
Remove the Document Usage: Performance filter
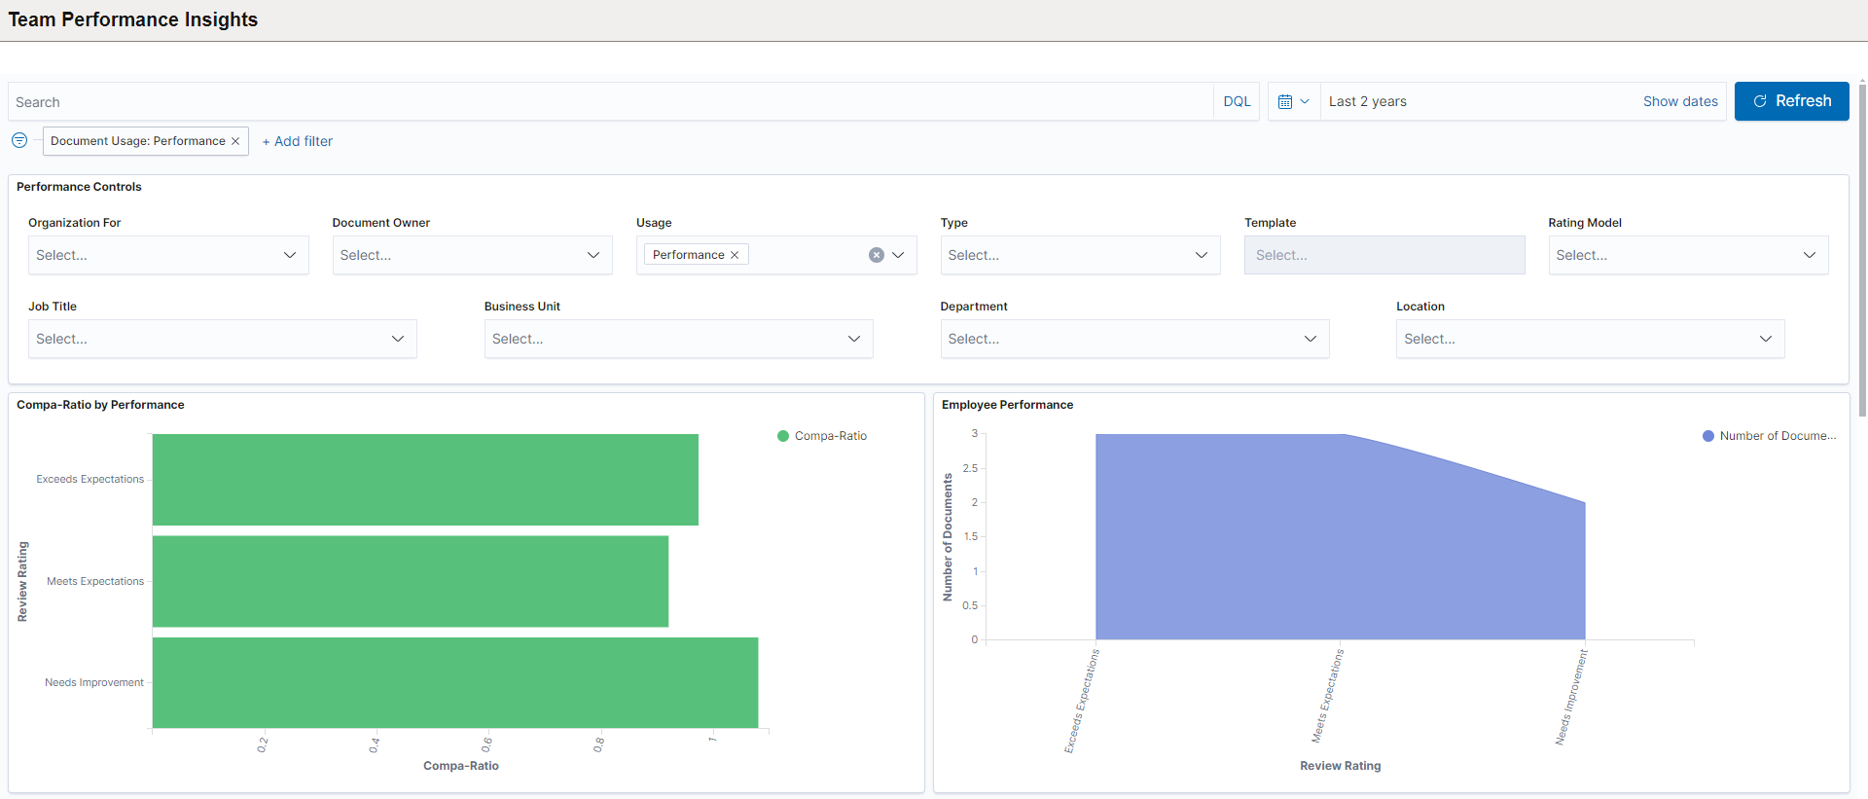click(x=235, y=141)
